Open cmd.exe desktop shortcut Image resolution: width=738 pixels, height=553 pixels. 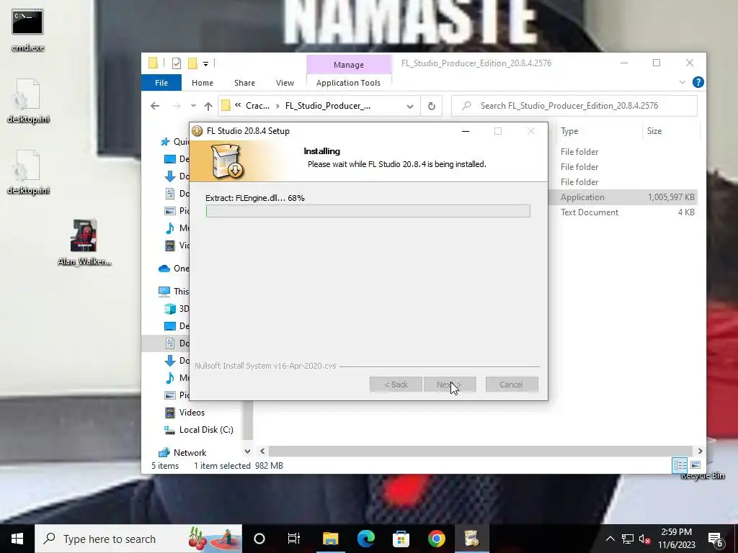pos(27,29)
